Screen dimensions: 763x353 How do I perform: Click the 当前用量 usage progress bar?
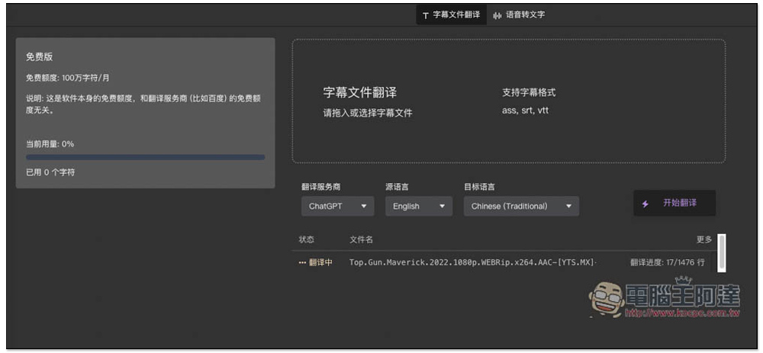pyautogui.click(x=146, y=157)
